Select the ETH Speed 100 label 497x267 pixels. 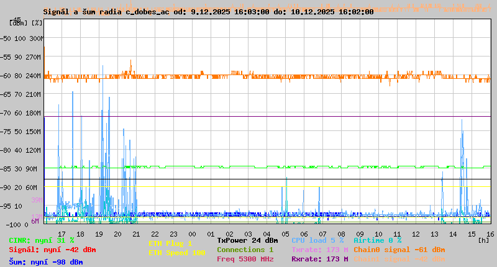point(176,253)
